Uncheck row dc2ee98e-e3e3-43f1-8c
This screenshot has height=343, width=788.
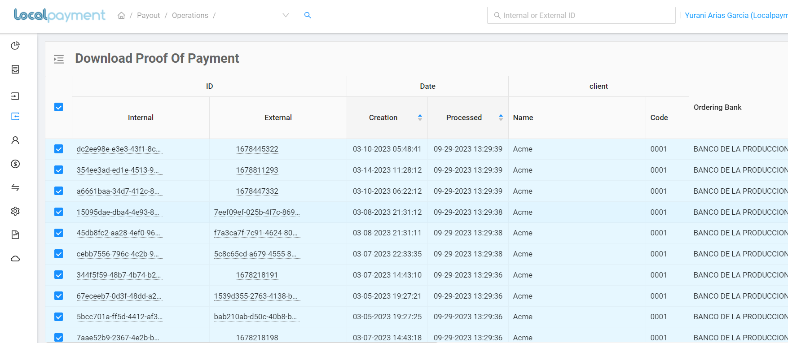(58, 149)
